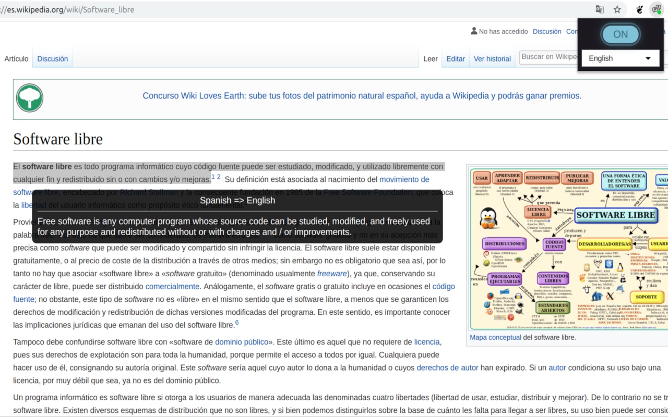Click the Software libre page heading
668x417 pixels.
58,139
